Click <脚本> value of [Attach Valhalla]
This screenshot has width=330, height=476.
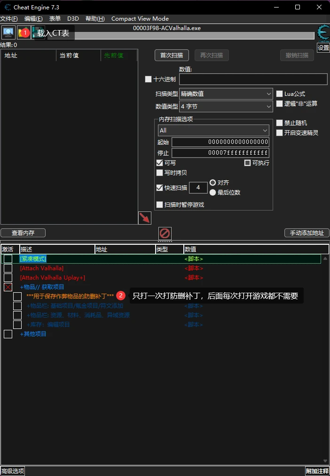(194, 268)
